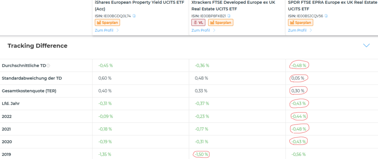Click the Sparplan badge under iShares ETF

[105, 23]
